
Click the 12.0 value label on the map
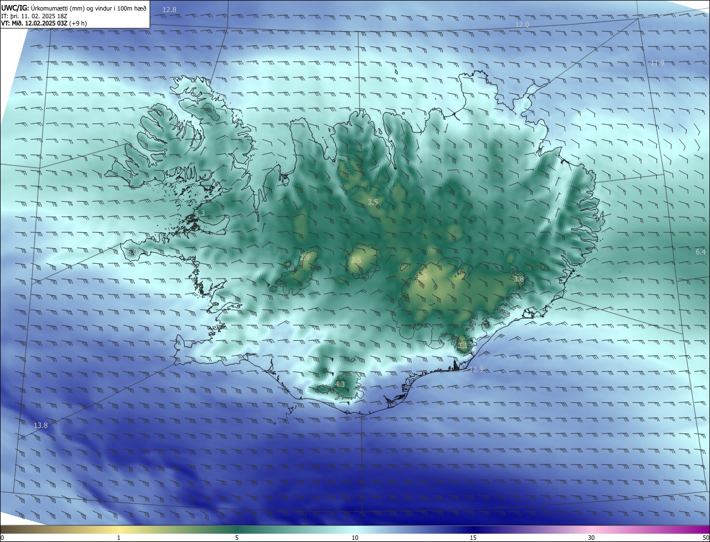pyautogui.click(x=522, y=24)
